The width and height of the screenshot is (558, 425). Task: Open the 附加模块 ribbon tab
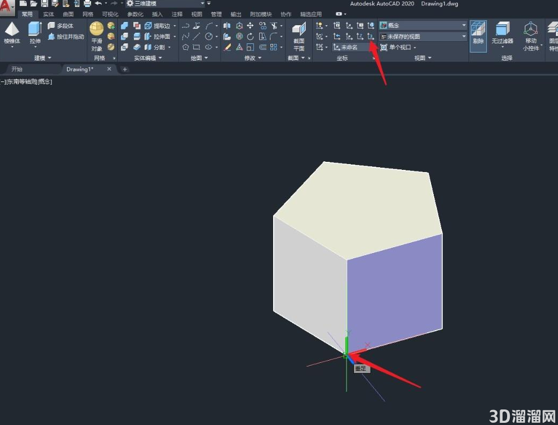click(260, 14)
